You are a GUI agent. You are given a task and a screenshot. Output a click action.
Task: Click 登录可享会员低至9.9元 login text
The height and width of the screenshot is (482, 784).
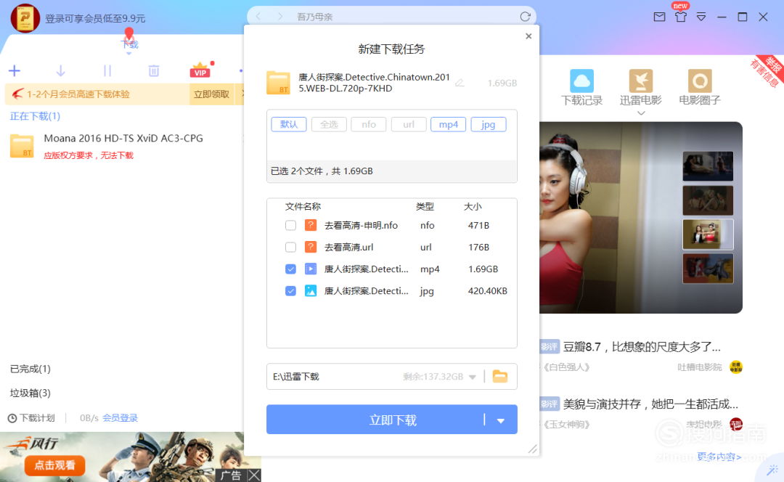(95, 18)
